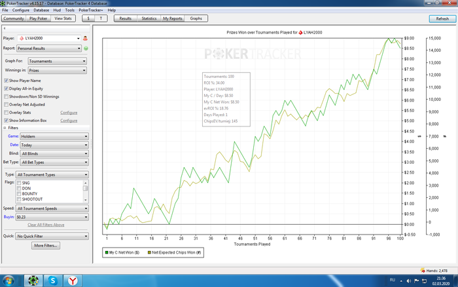Show hidden tray icons arrow
This screenshot has height=287, width=458.
[x=401, y=281]
